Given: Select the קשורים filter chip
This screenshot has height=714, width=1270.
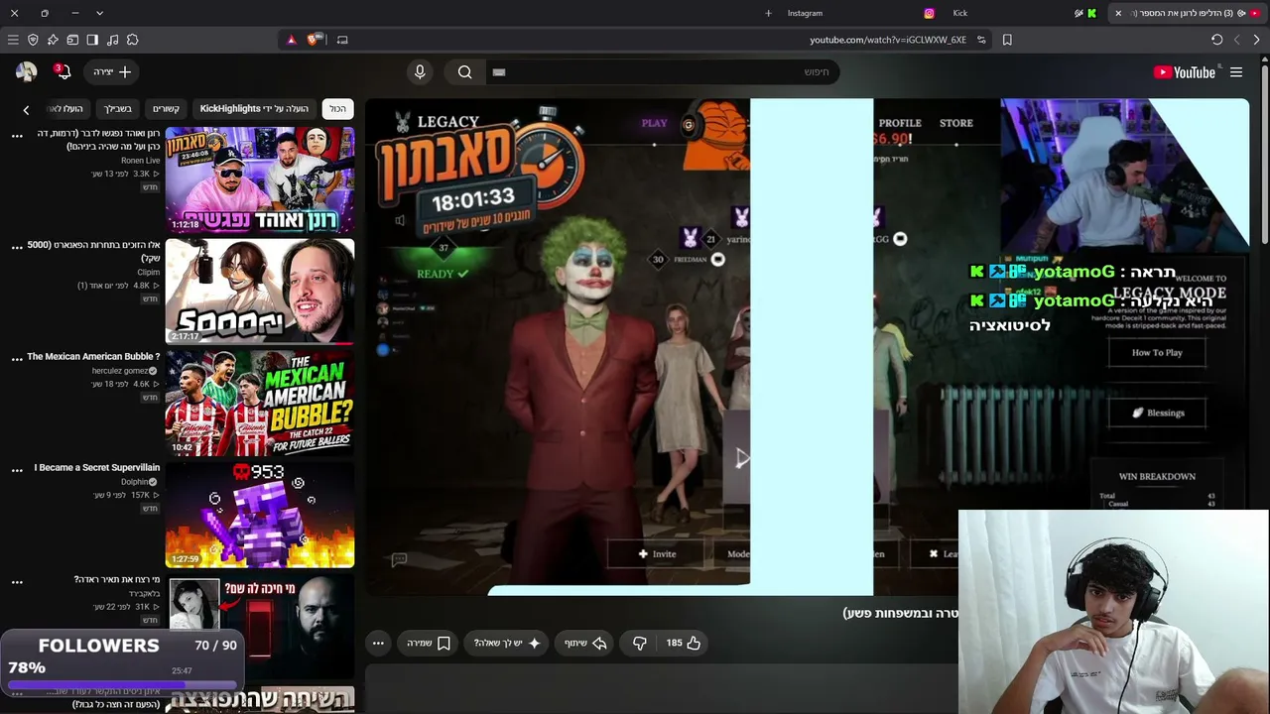Looking at the screenshot, I should (166, 108).
